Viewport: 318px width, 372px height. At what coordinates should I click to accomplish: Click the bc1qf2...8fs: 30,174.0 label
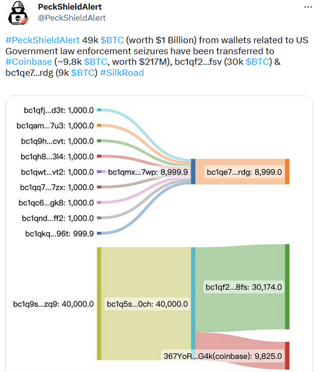(244, 287)
